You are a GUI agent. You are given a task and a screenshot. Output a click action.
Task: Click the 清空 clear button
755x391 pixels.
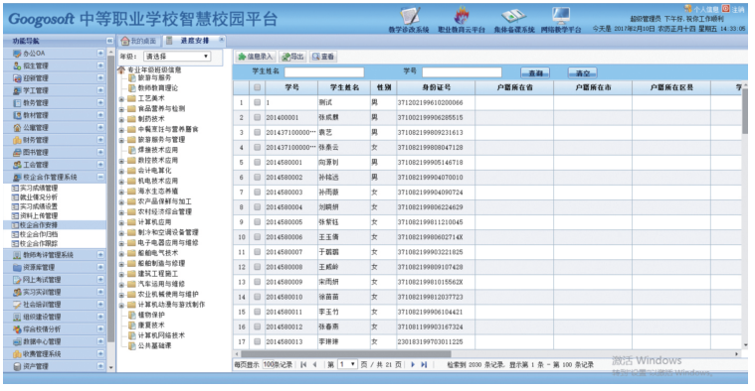click(x=583, y=73)
